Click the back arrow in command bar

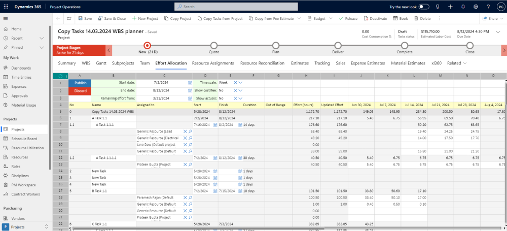pos(59,18)
